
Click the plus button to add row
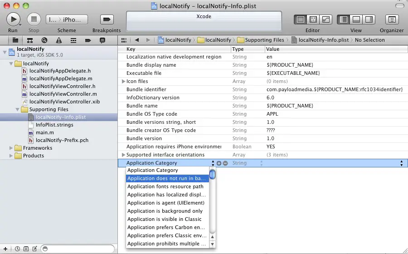(219, 163)
